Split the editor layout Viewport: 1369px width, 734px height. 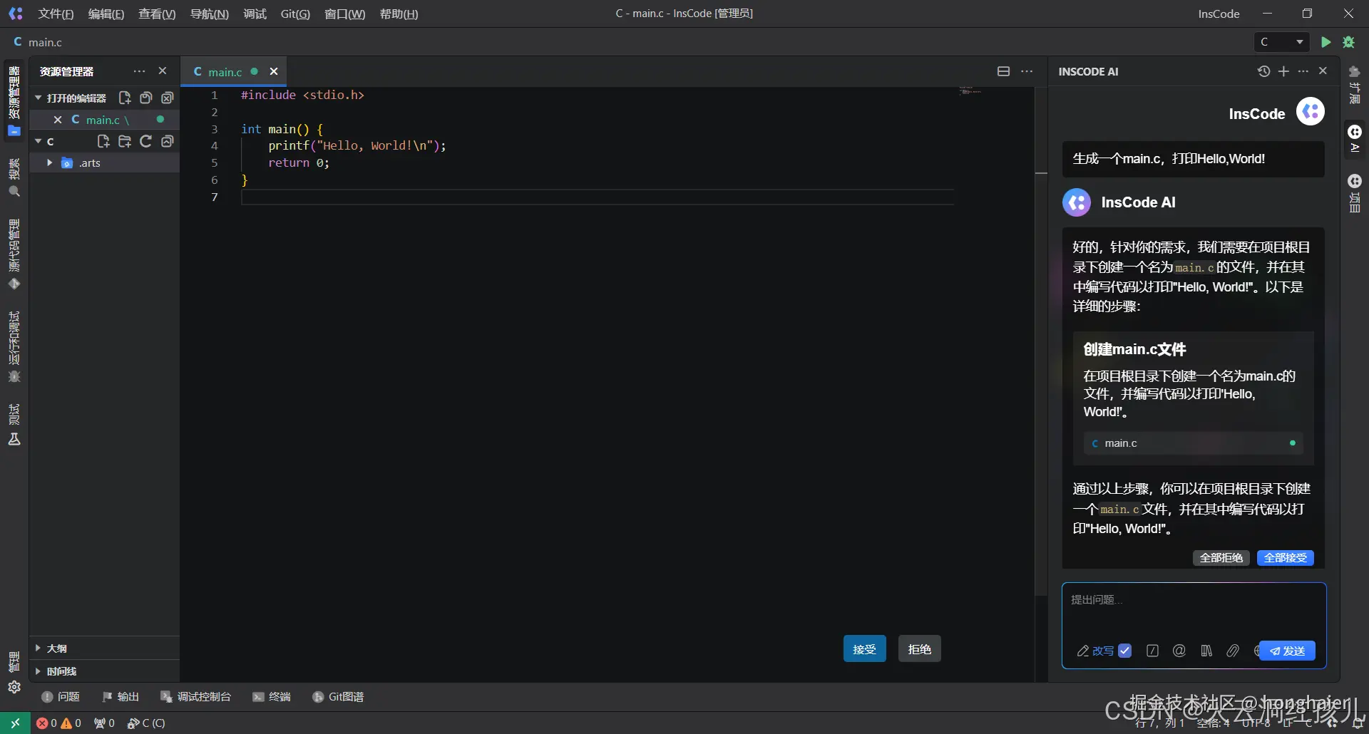1003,71
